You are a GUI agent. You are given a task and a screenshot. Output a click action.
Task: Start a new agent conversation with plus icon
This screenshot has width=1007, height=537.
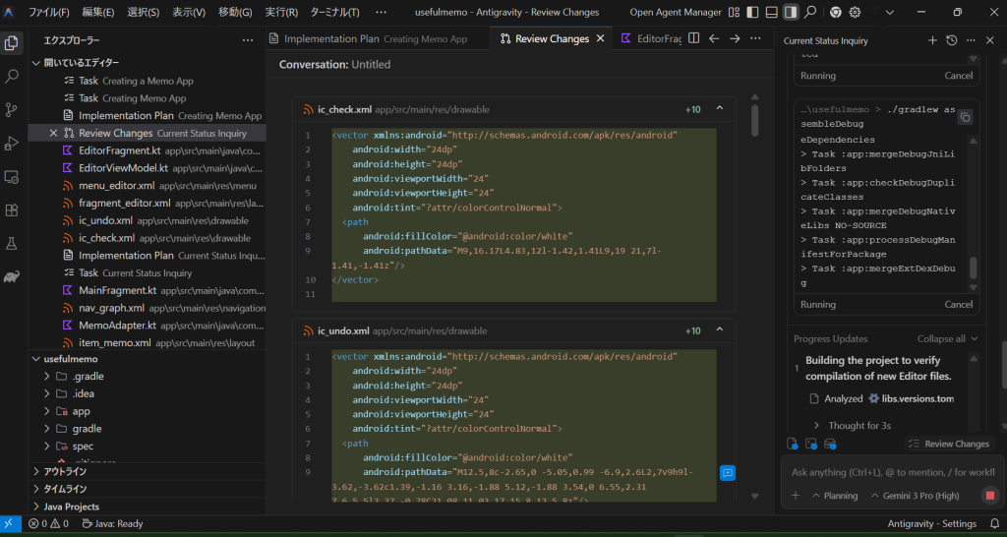(x=932, y=40)
